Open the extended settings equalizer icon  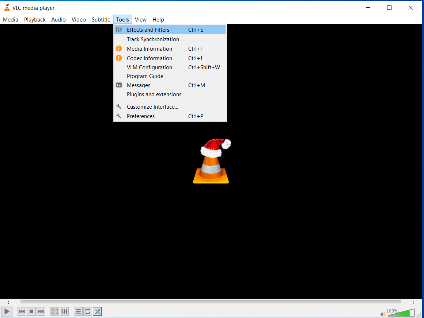(64, 311)
